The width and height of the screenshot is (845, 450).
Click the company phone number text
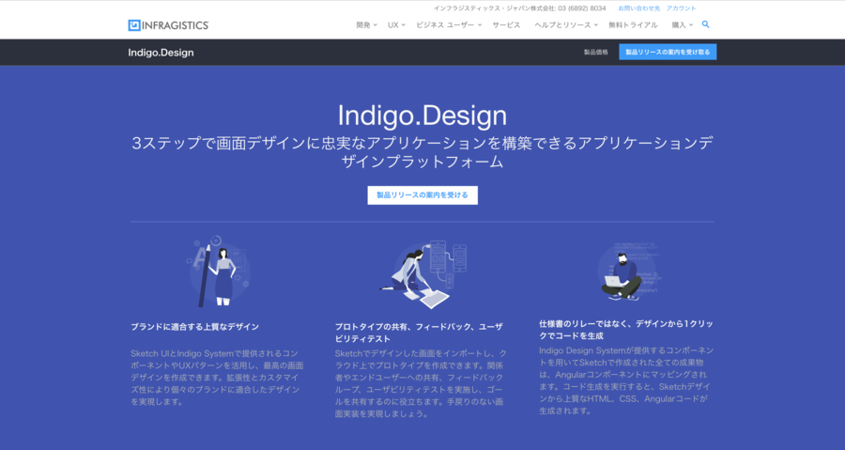pyautogui.click(x=519, y=8)
